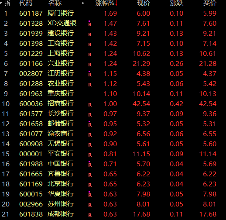226x220 pixels.
Task: Sort by the 涨幅% column header
Action: (x=105, y=3)
